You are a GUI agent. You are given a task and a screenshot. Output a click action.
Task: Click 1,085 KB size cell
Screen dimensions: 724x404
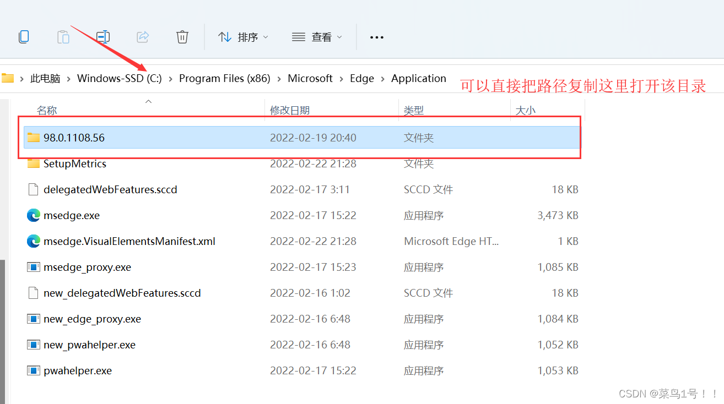point(558,267)
